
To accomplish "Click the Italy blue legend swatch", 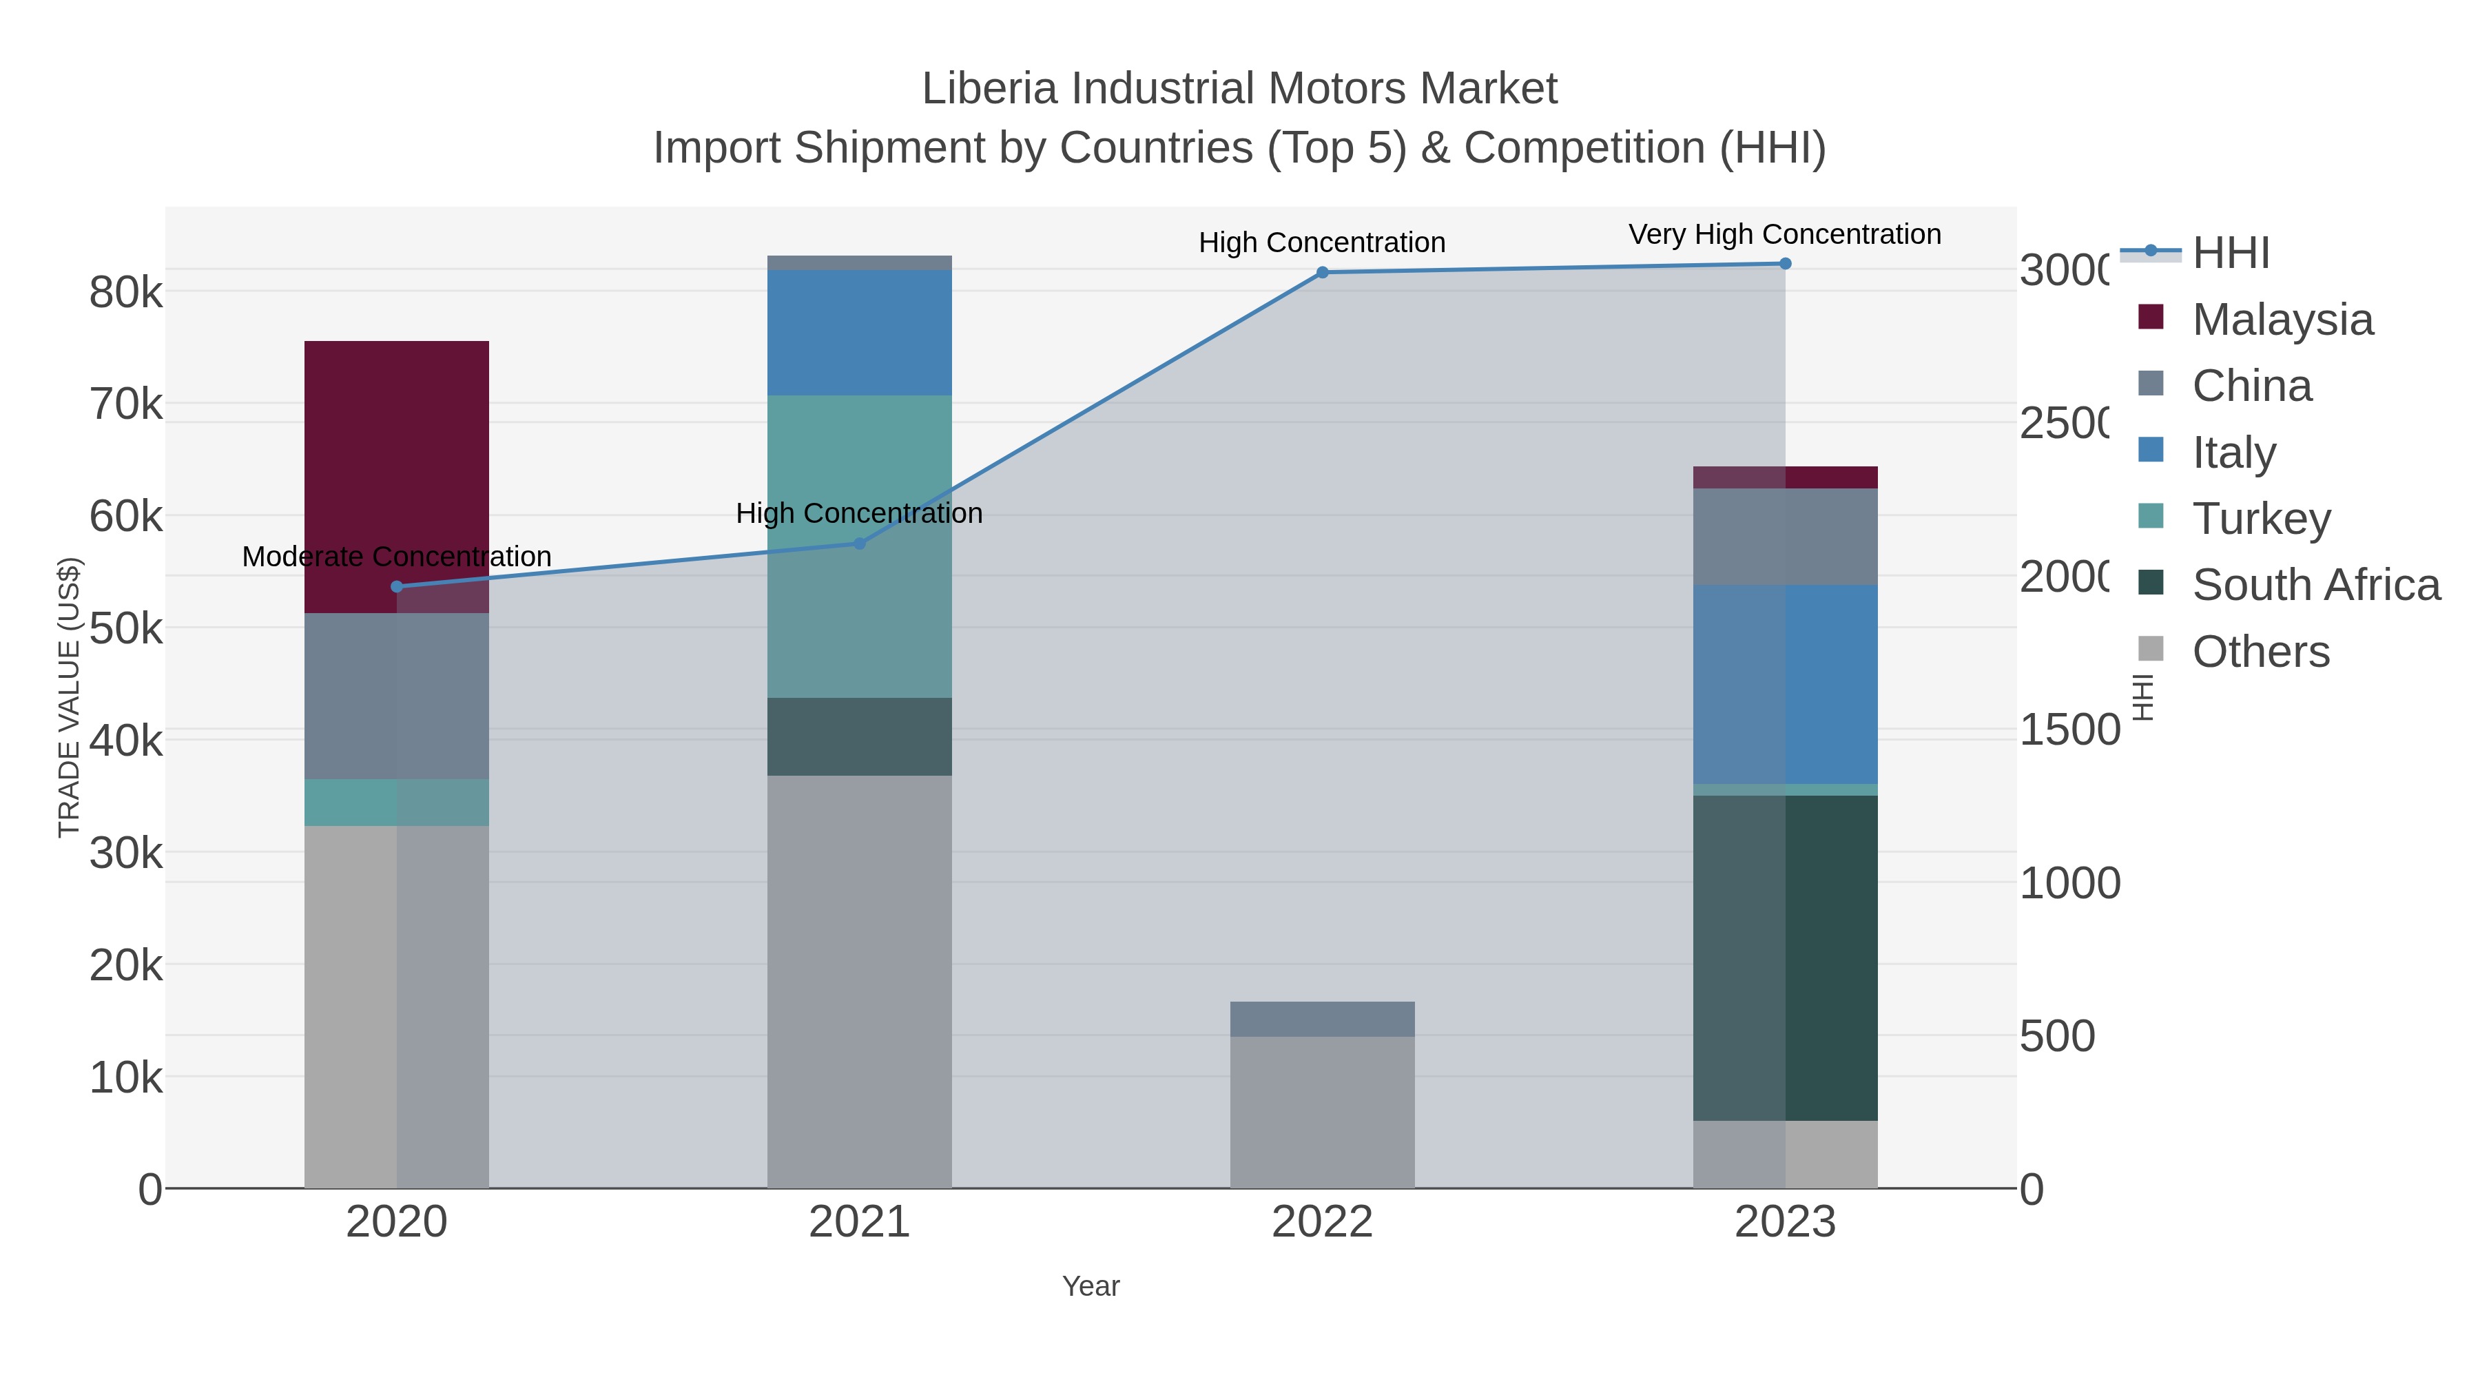I will coord(2151,450).
